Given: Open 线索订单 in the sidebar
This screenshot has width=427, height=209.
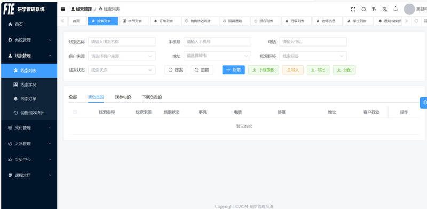Looking at the screenshot, I should click(x=29, y=99).
